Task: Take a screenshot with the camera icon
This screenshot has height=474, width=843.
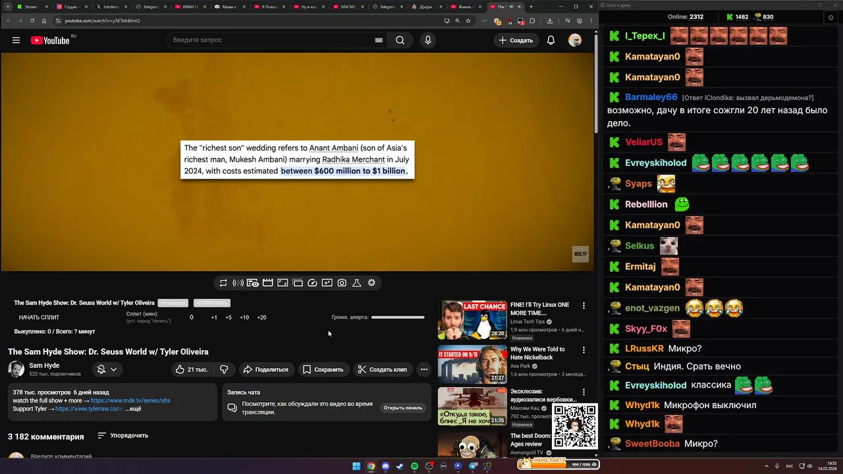Action: (x=342, y=282)
